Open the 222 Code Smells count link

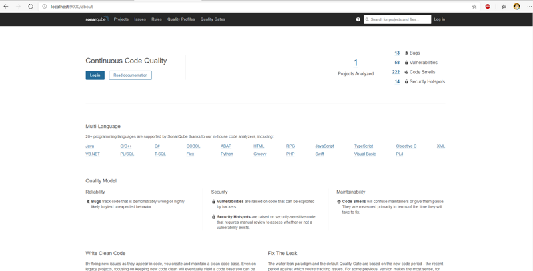396,72
